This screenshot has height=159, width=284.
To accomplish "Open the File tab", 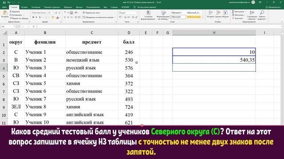I will pos(4,7).
